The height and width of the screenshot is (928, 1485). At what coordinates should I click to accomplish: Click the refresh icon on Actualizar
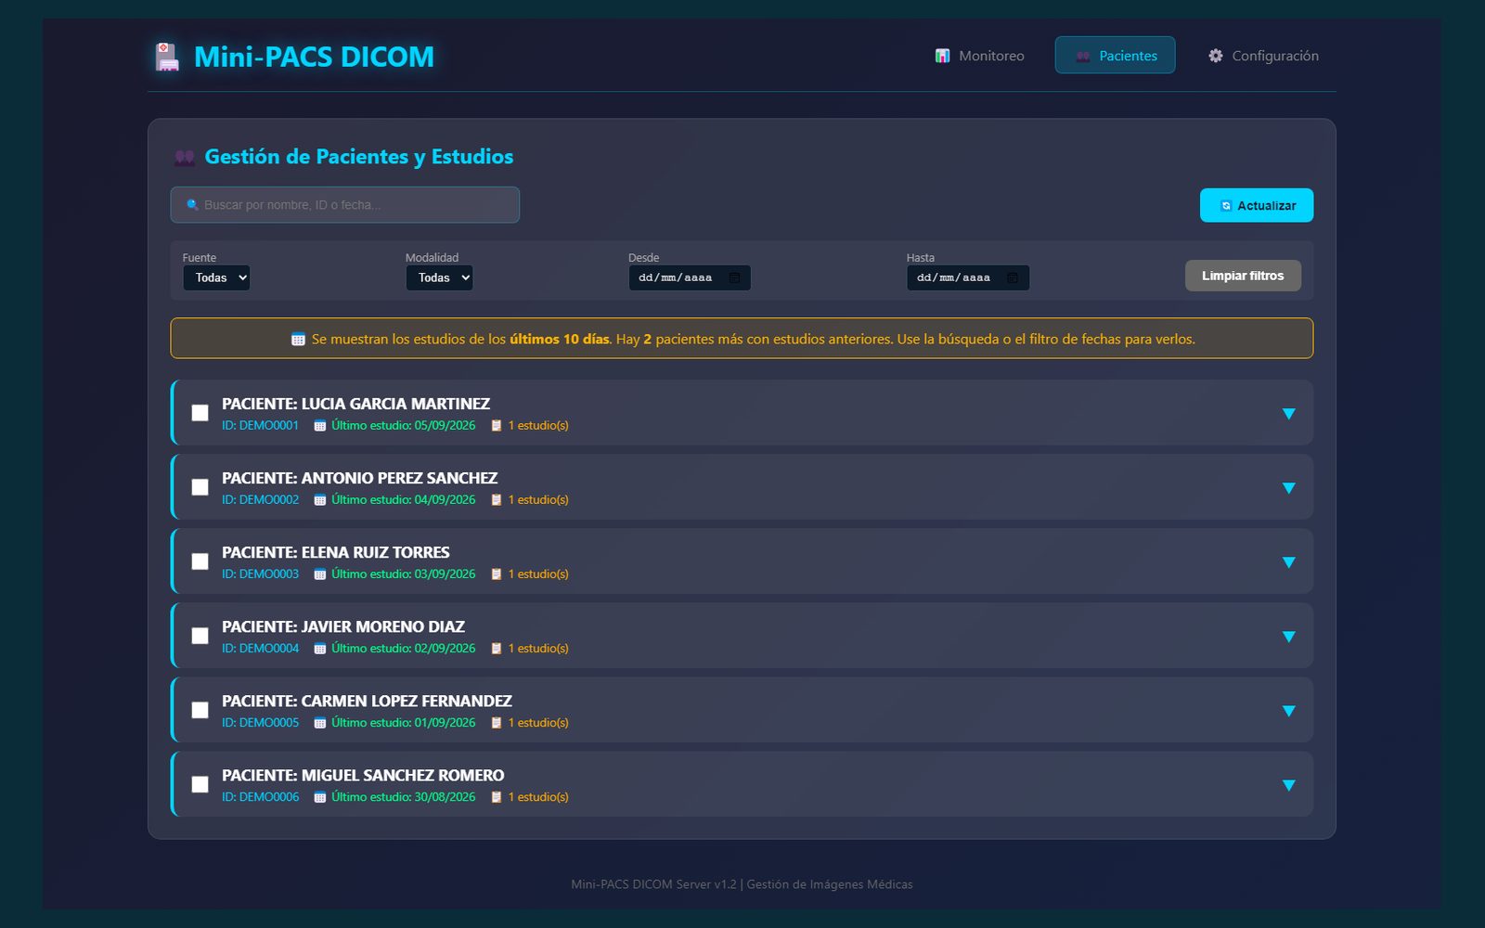(1225, 206)
